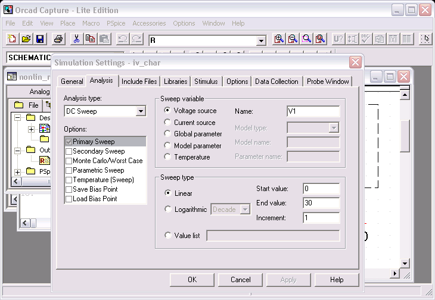
Task: Select the Voltage source radio button
Action: [167, 110]
